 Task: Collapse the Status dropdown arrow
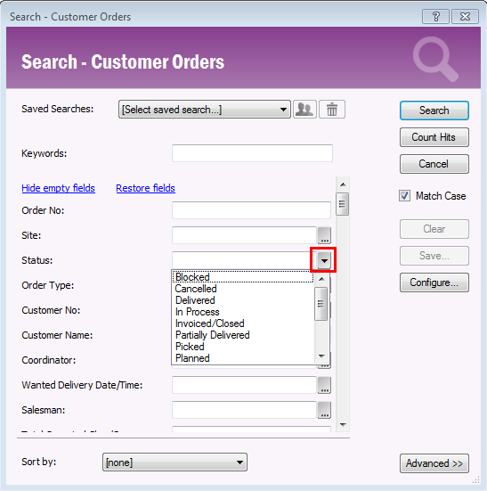(x=324, y=260)
